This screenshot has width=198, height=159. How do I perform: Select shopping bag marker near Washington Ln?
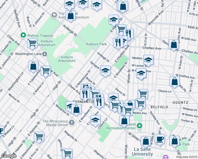pyautogui.click(x=33, y=66)
